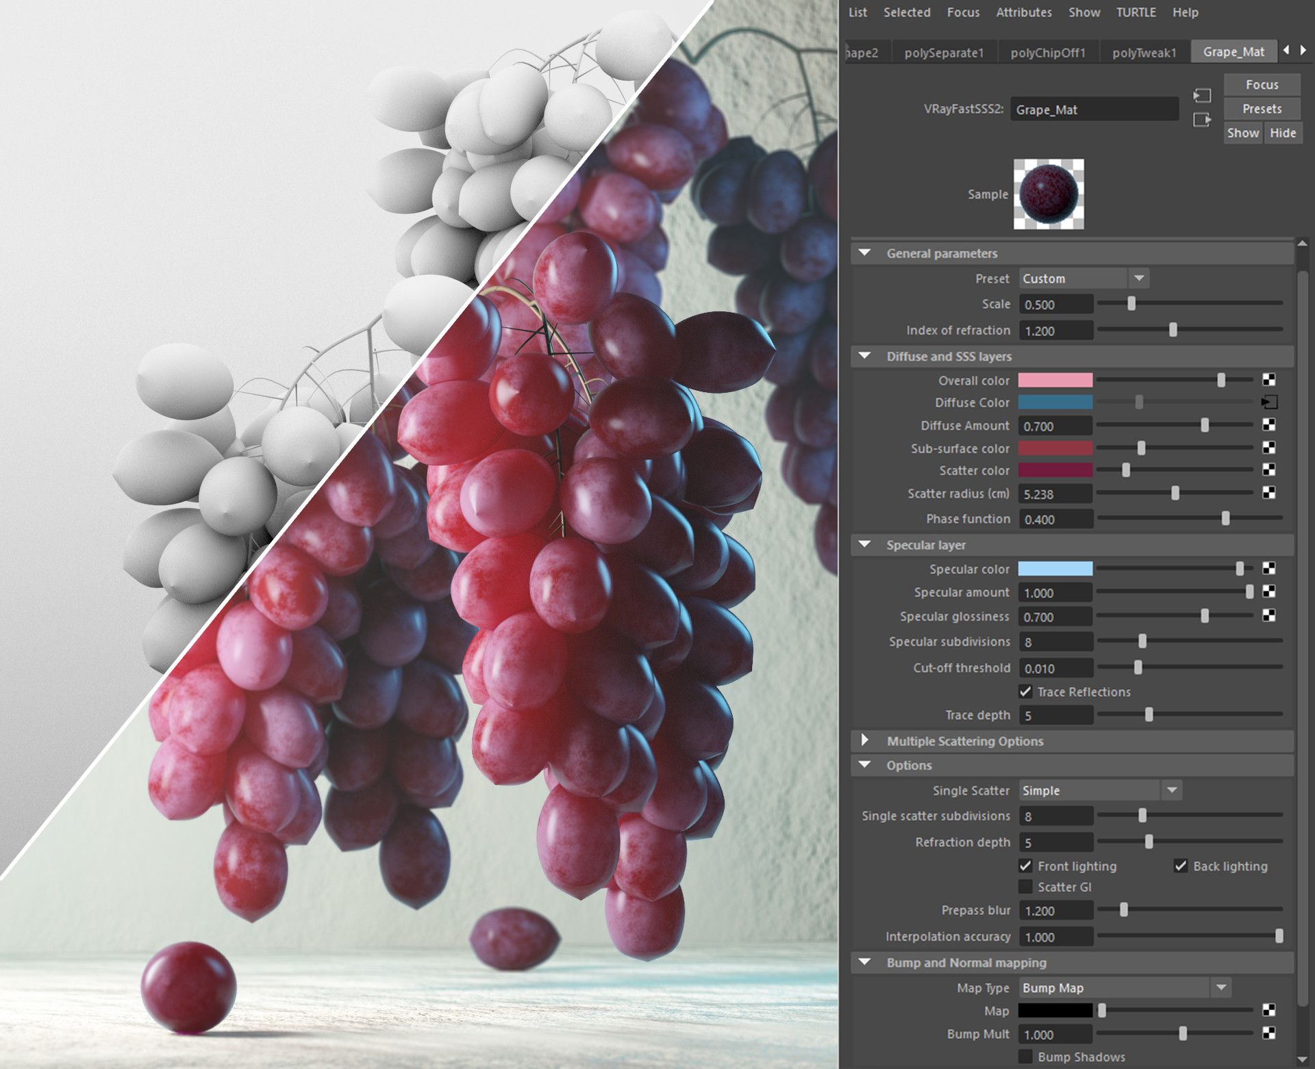Switch to the polyTweak1 tab
Screen dimensions: 1315x1069
coord(1144,52)
